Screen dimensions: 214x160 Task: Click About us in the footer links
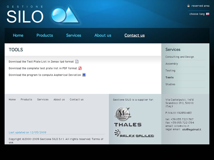click(x=59, y=99)
